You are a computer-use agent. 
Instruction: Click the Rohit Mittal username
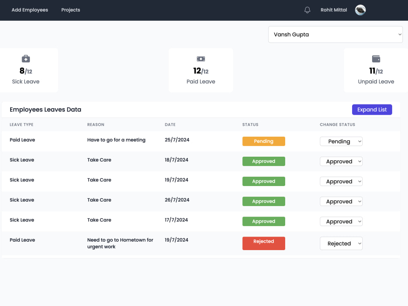click(x=334, y=10)
